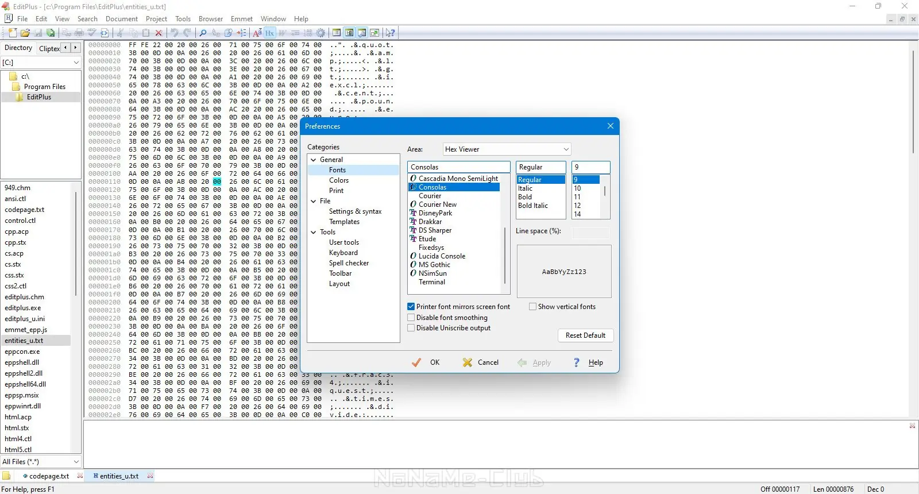Viewport: 919px width, 494px height.
Task: Open the All Files (*.*) filter dropdown
Action: click(41, 462)
